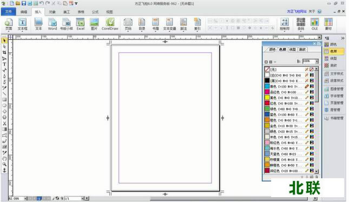Pick the yellow color swatch
This screenshot has width=349, height=202.
coord(267,98)
